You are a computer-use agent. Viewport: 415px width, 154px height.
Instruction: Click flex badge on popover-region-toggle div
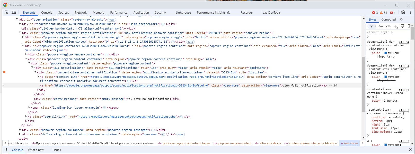pyautogui.click(x=190, y=42)
